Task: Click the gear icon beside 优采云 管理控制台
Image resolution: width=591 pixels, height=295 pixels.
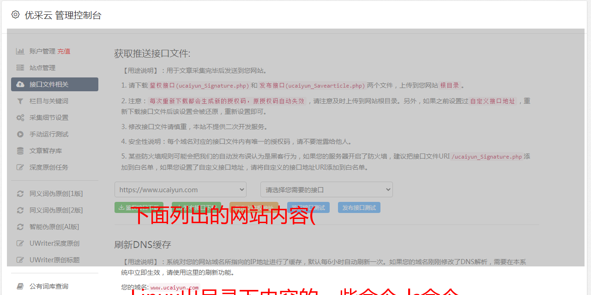Action: 15,15
